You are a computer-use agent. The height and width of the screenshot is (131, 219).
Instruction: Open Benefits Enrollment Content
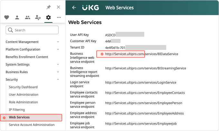coord(27,57)
